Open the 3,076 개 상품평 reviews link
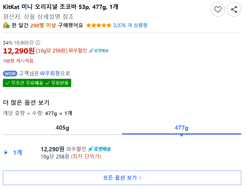The height and width of the screenshot is (189, 247). click(x=130, y=25)
